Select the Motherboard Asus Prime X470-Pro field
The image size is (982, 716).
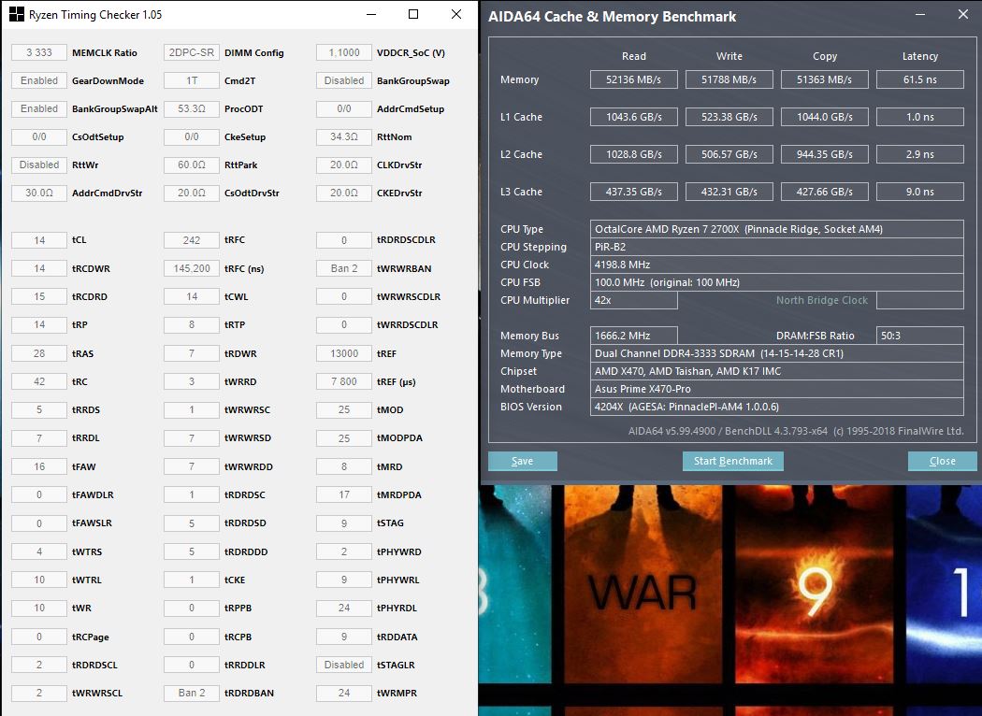click(x=776, y=389)
